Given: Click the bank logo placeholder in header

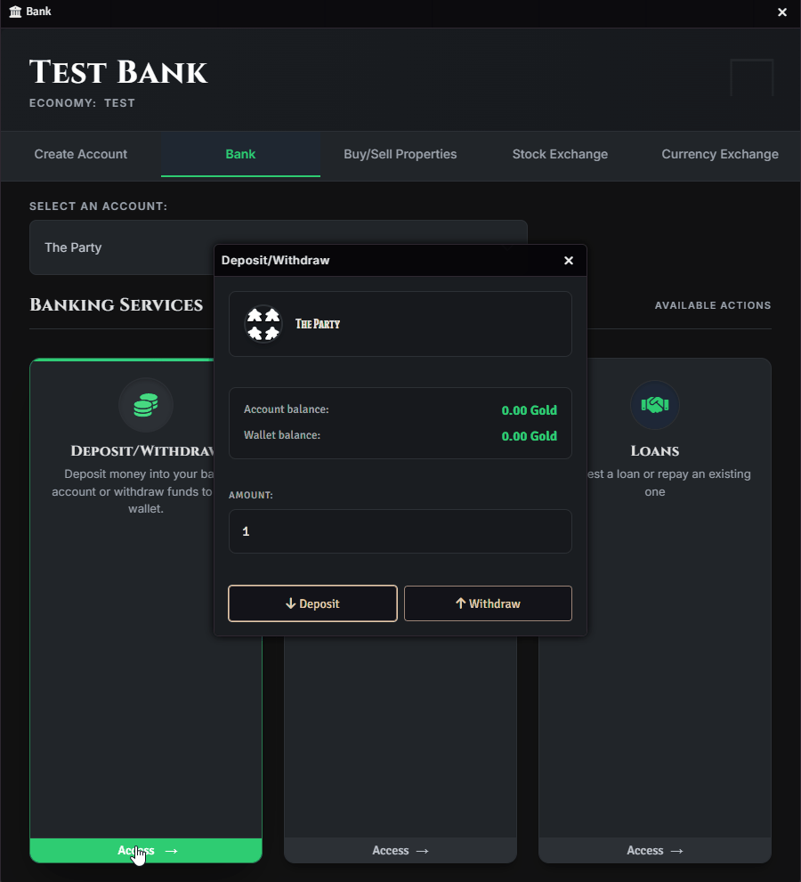Looking at the screenshot, I should (x=752, y=77).
